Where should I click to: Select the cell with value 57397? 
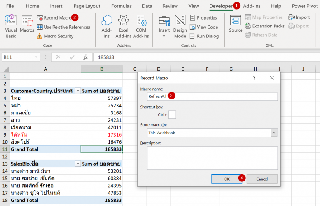coord(102,98)
